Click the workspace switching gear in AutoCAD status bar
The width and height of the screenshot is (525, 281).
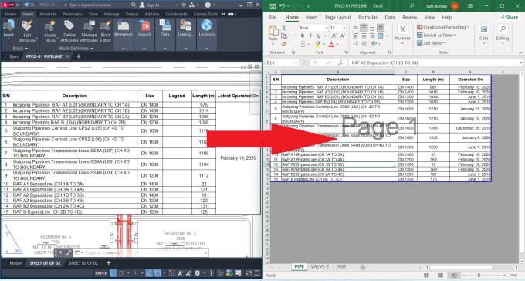(197, 273)
